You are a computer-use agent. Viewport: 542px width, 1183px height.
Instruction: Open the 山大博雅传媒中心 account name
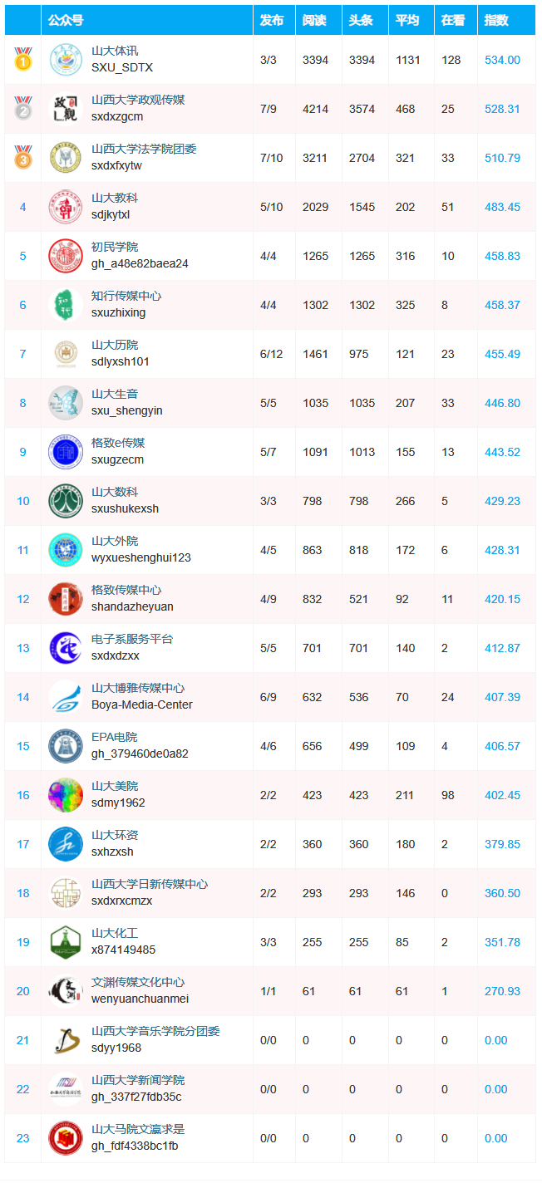click(x=138, y=688)
